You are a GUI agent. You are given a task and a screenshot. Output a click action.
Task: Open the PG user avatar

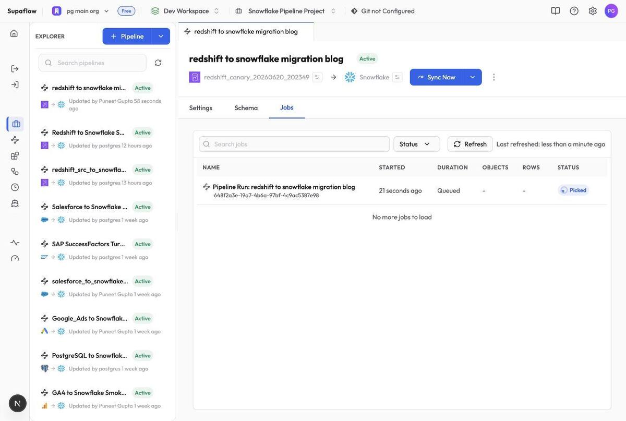click(611, 11)
